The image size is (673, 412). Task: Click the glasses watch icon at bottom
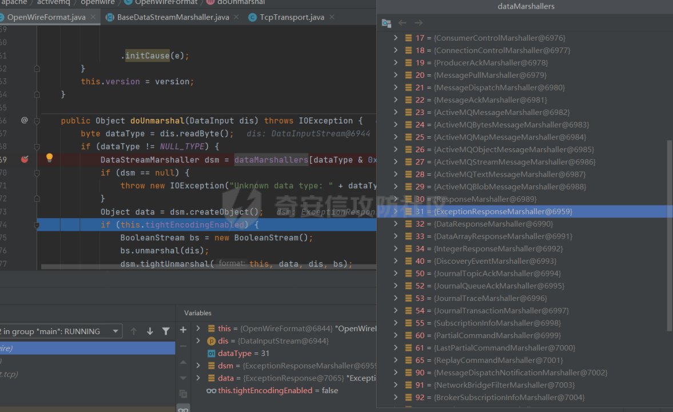[x=184, y=409]
